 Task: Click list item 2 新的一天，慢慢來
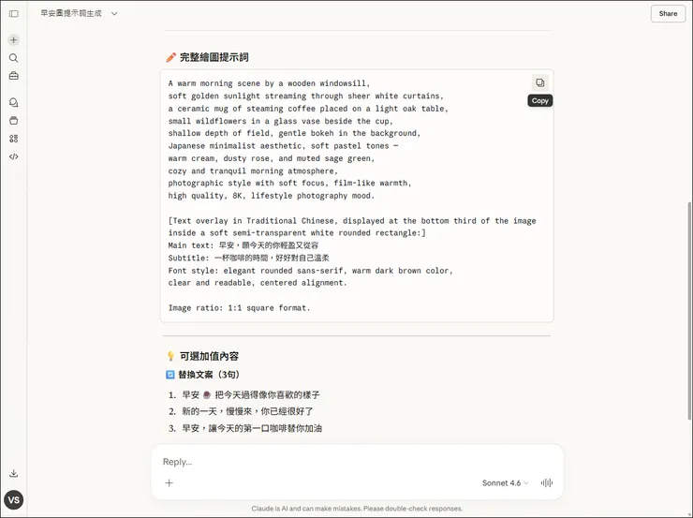247,411
